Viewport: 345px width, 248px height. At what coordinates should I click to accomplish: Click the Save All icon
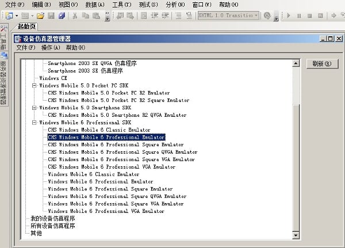tap(62, 16)
